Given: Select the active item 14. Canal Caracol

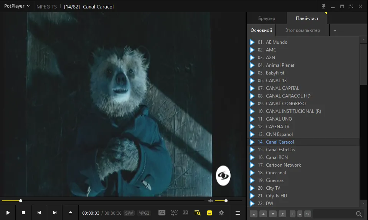Looking at the screenshot, I should pos(303,142).
